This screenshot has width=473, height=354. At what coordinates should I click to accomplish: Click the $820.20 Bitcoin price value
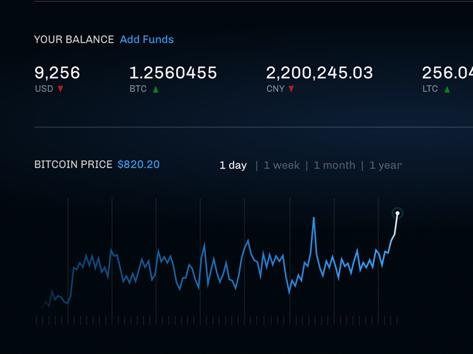tap(138, 165)
